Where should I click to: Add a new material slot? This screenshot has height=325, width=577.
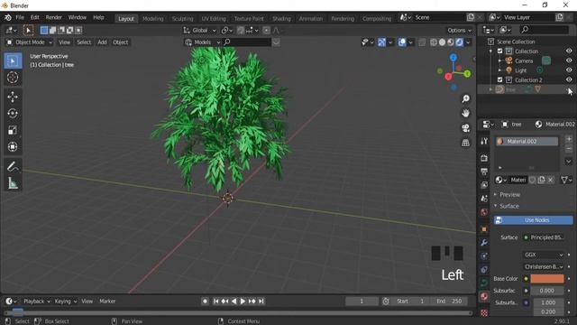coord(569,139)
